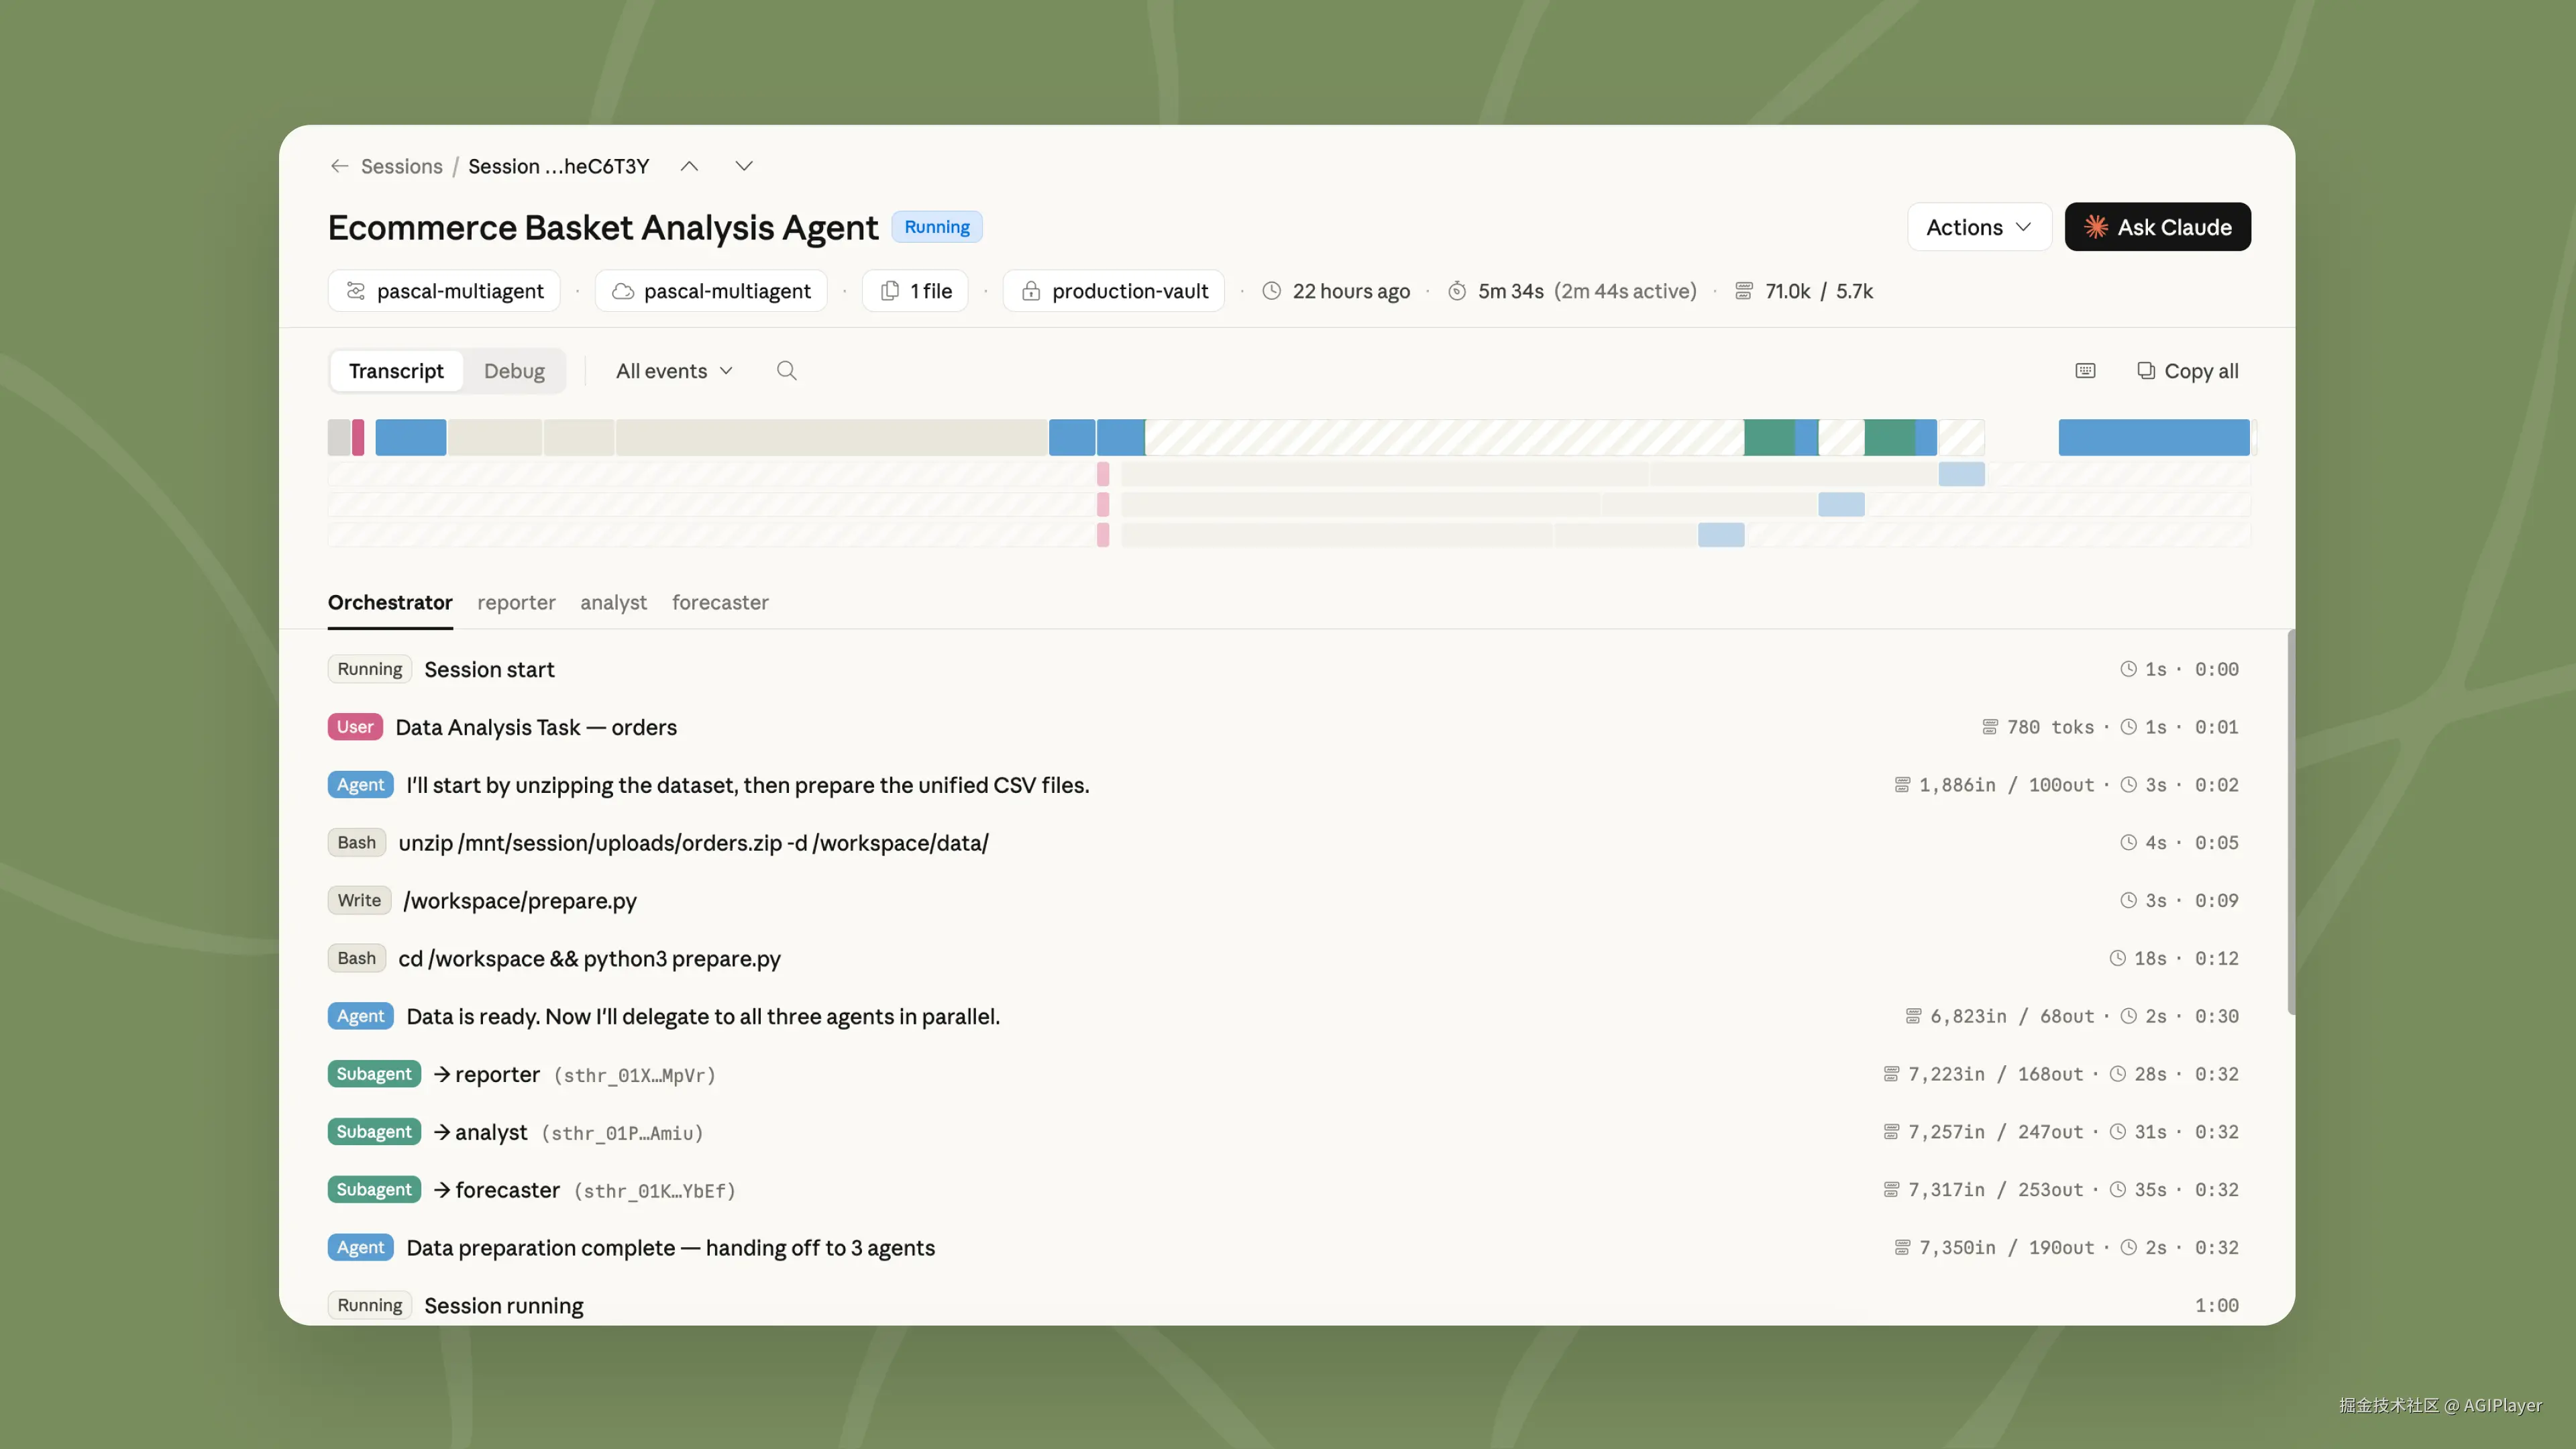The height and width of the screenshot is (1449, 2576).
Task: Open the Session start row
Action: [x=1283, y=670]
